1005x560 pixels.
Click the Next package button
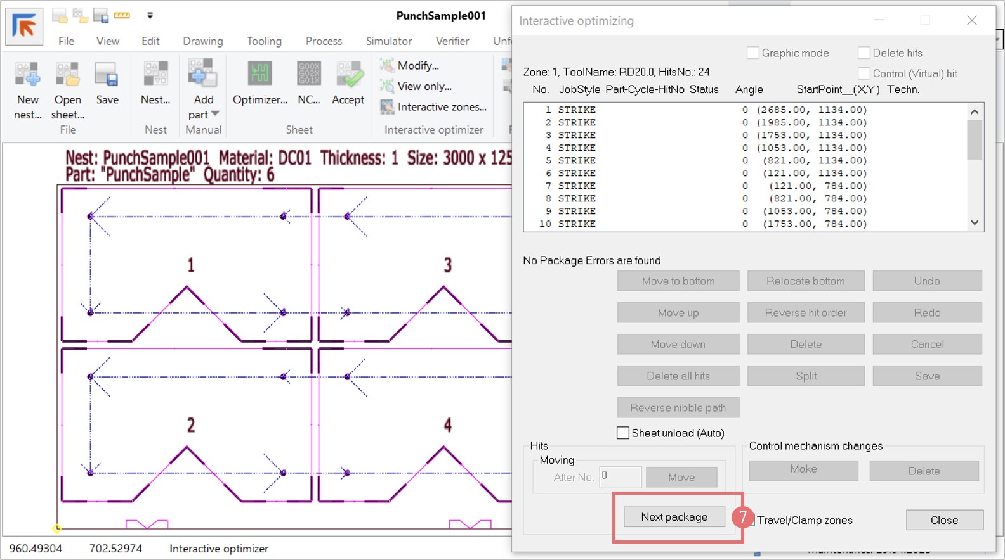pos(674,517)
